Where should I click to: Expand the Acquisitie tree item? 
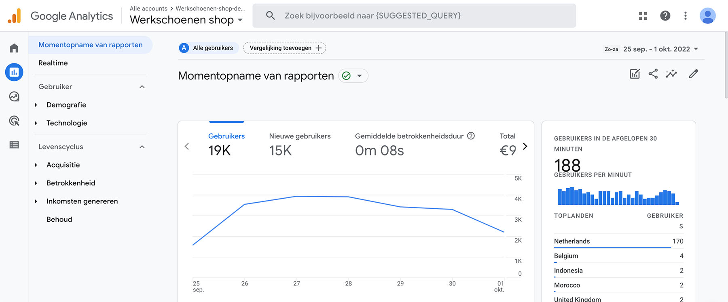pyautogui.click(x=36, y=165)
